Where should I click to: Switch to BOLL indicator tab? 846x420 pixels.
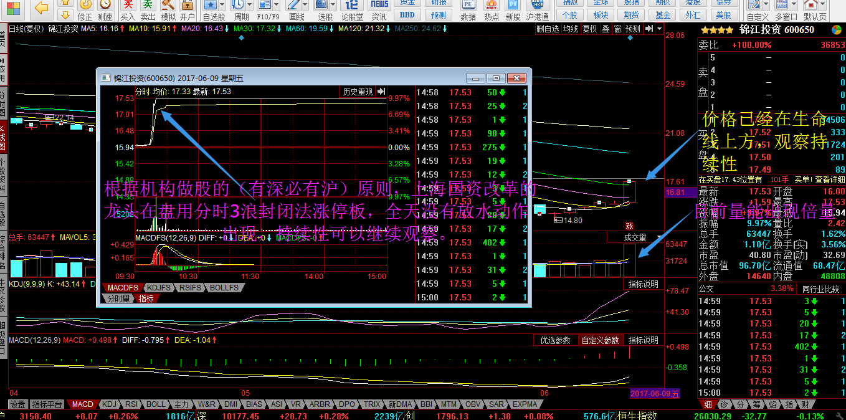(156, 404)
